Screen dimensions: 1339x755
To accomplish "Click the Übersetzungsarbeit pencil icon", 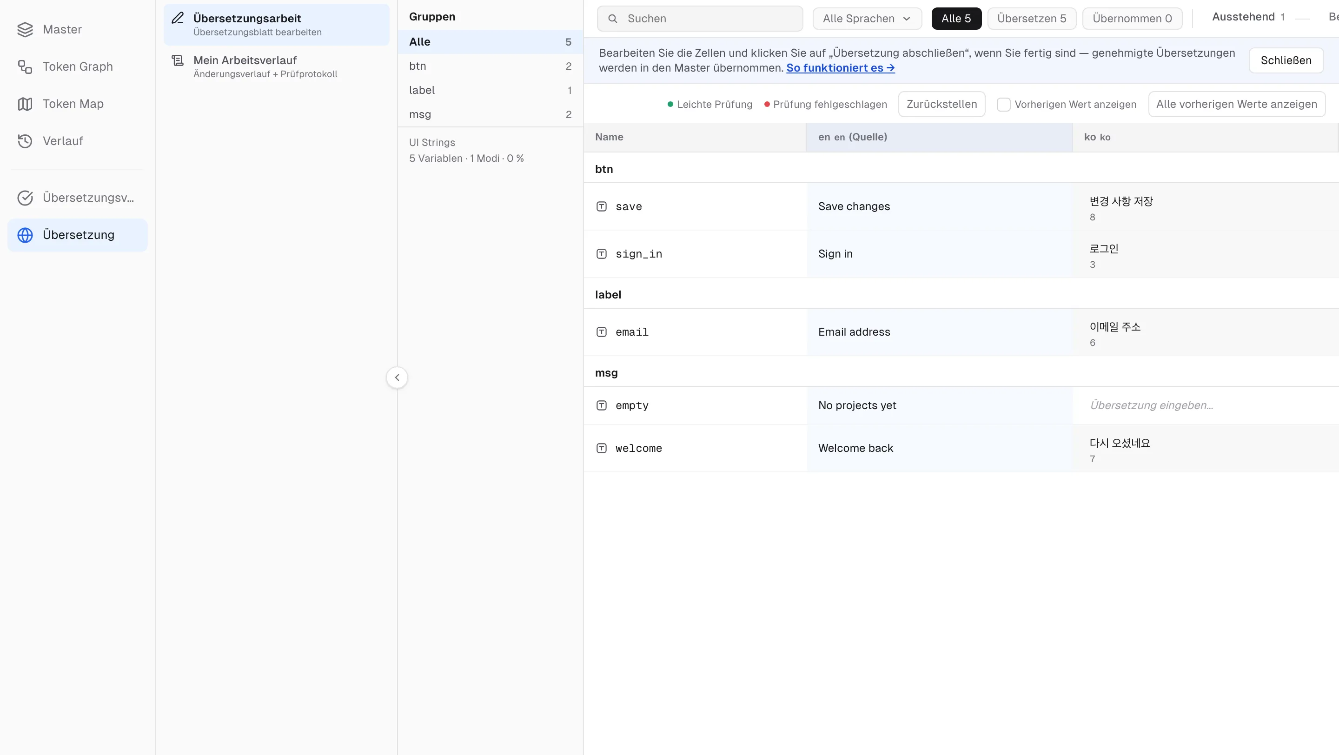I will coord(178,18).
